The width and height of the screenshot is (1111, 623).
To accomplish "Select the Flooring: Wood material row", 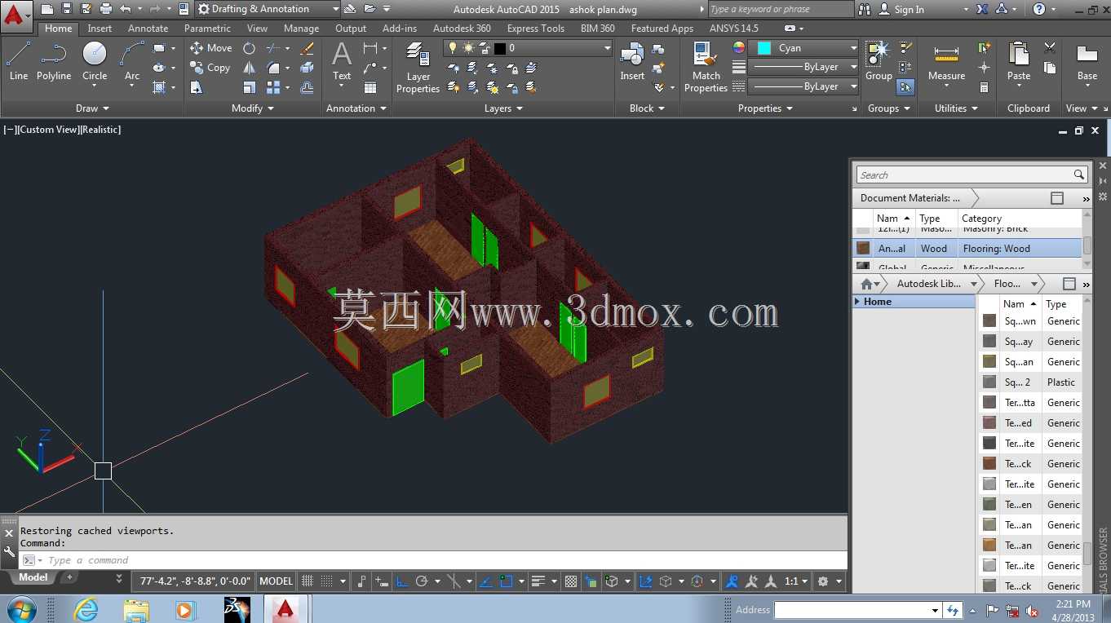I will 967,249.
